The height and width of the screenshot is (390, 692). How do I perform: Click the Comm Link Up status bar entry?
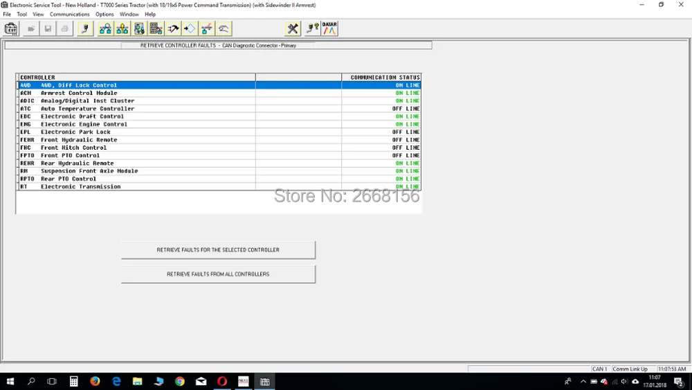[630, 369]
